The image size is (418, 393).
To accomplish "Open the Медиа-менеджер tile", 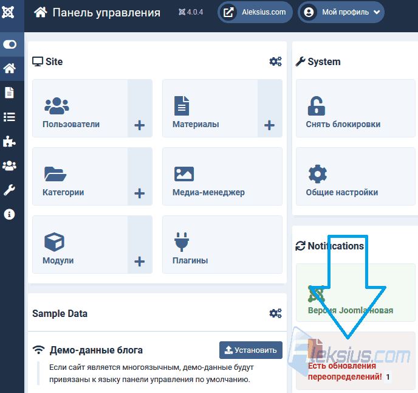I will pos(222,176).
